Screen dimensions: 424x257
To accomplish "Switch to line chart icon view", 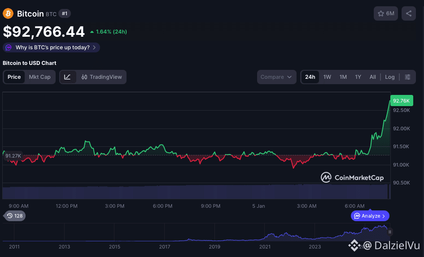I will (x=67, y=77).
